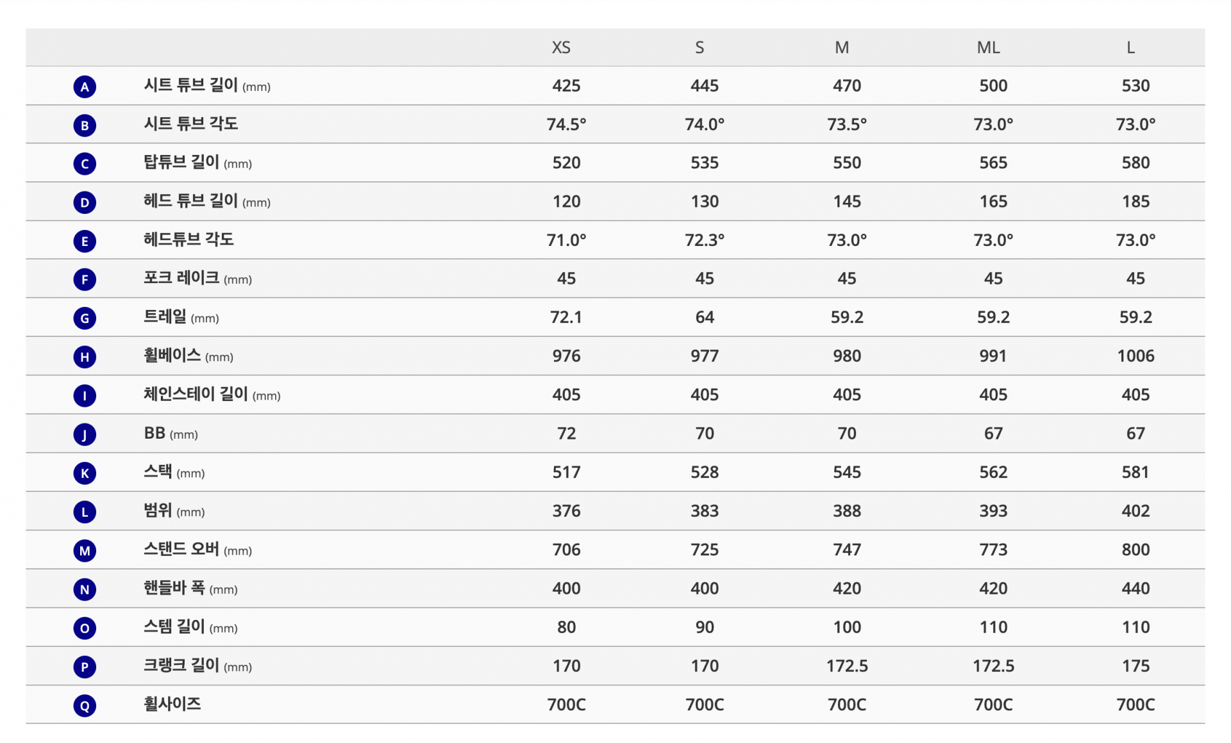Click the 1006 wheelbase value for size L
1231x743 pixels.
1135,356
